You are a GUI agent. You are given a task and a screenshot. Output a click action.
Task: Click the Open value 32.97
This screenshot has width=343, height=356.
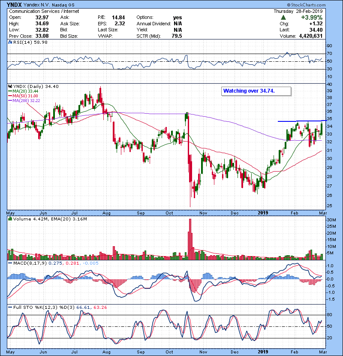pyautogui.click(x=42, y=18)
